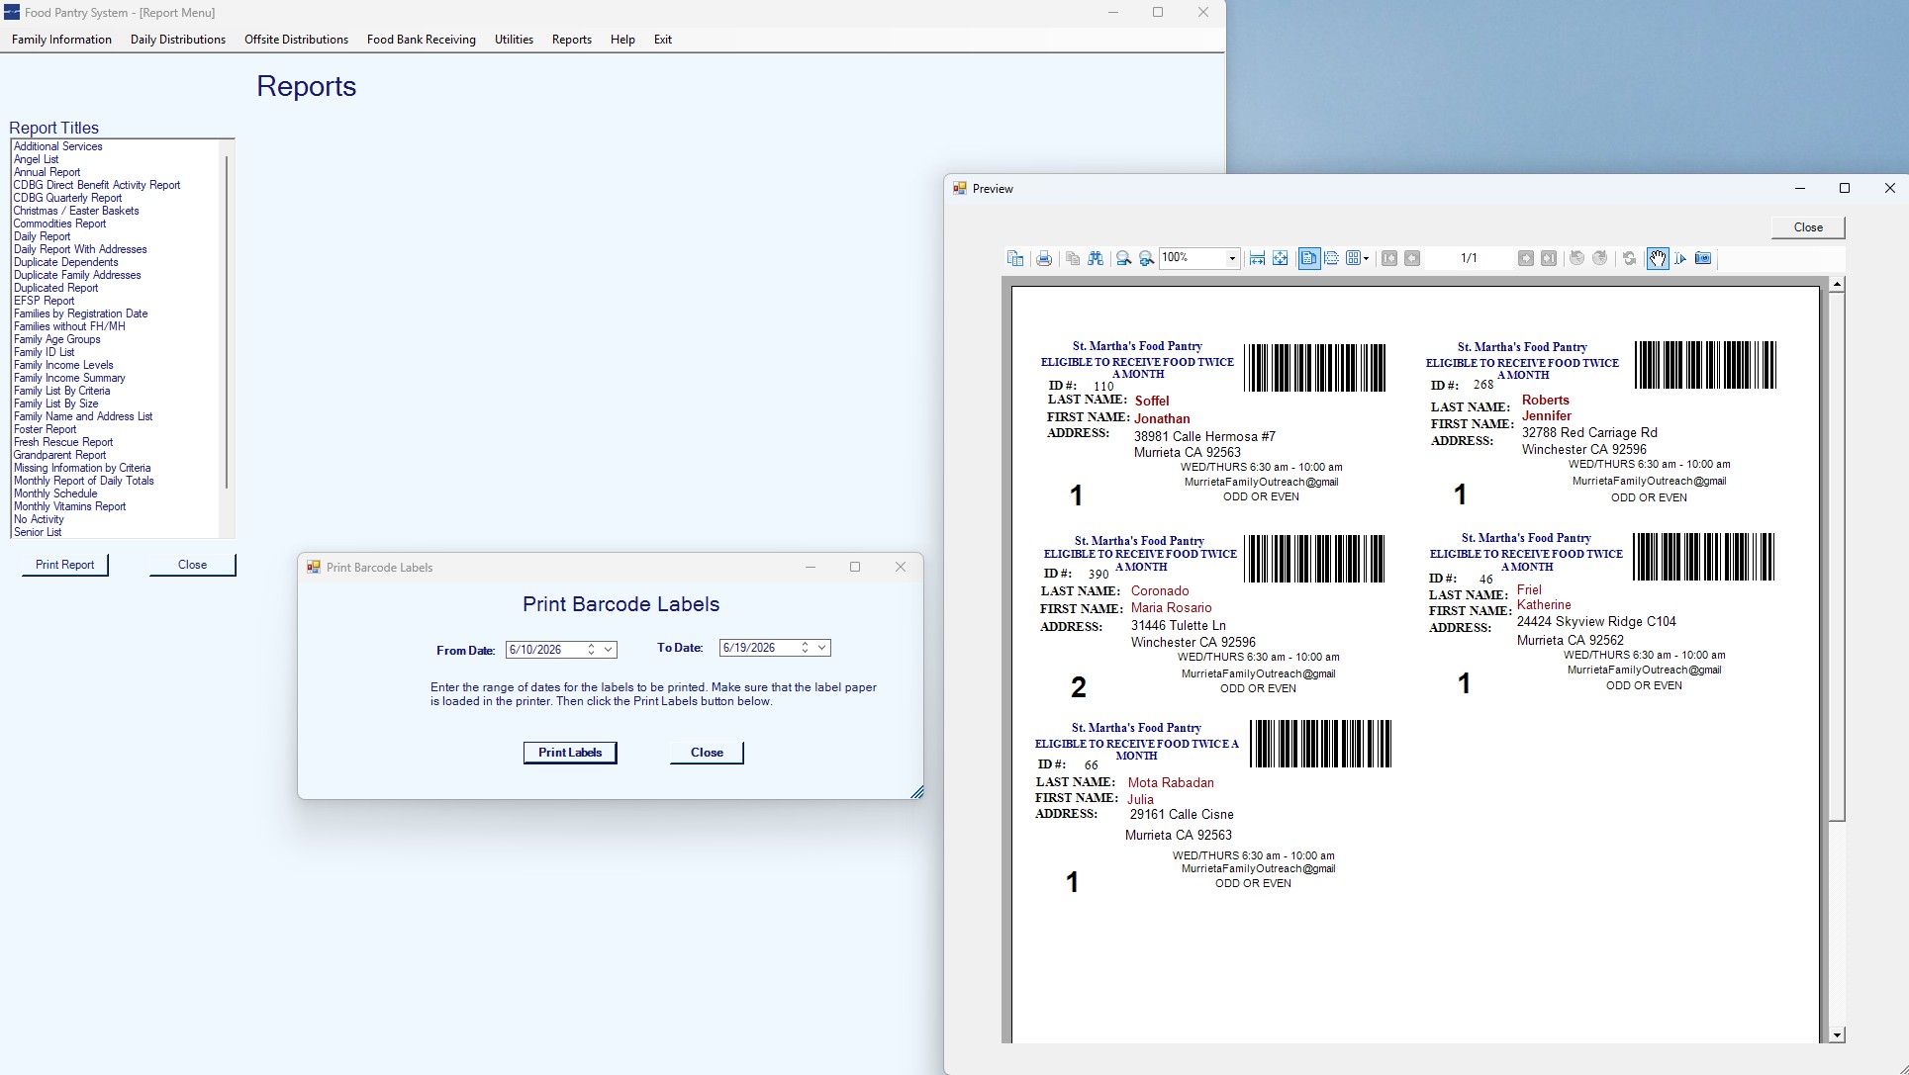1909x1075 pixels.
Task: Go to next page in Preview
Action: coord(1526,258)
